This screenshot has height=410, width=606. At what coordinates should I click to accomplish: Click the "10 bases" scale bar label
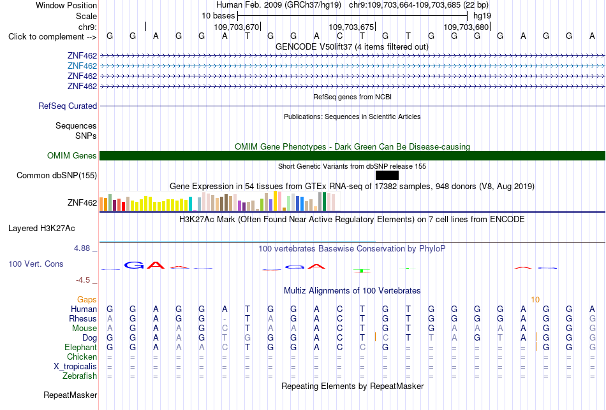(218, 16)
